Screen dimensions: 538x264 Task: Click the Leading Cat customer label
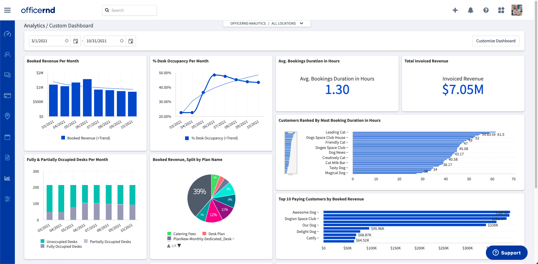337,132
